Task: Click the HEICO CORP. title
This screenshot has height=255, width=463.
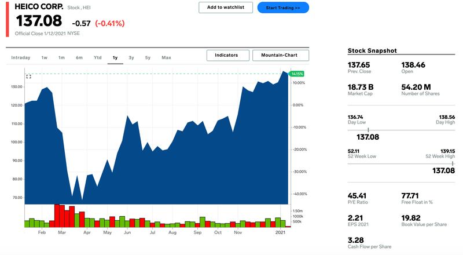Action: tap(39, 6)
